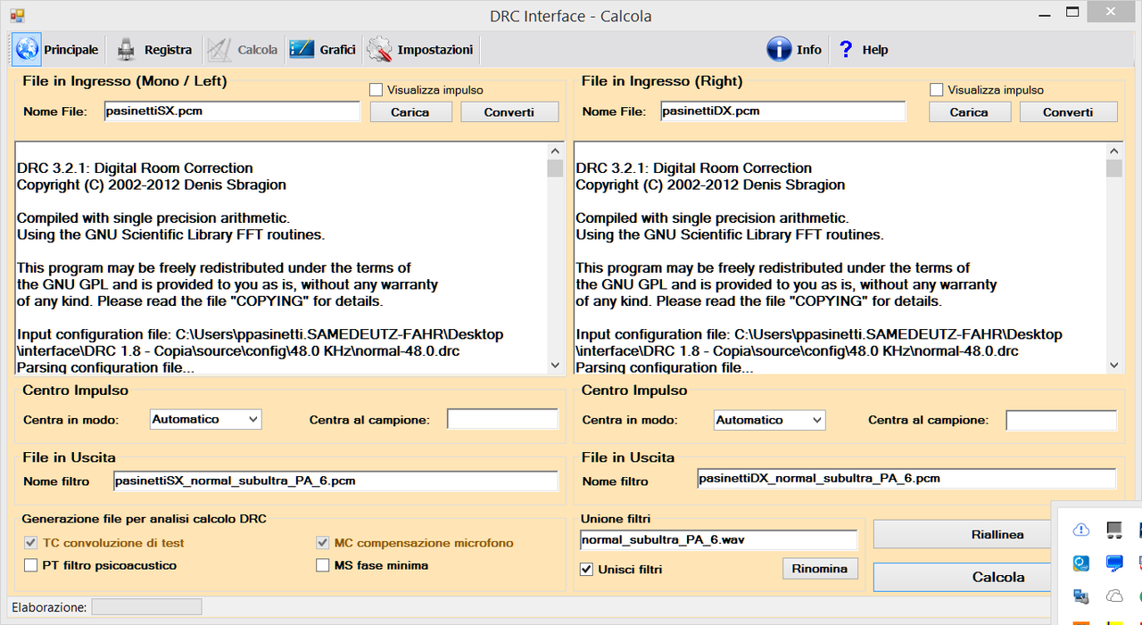Click 'Parsing configuration file...' in right log
This screenshot has height=625, width=1142.
pyautogui.click(x=665, y=367)
